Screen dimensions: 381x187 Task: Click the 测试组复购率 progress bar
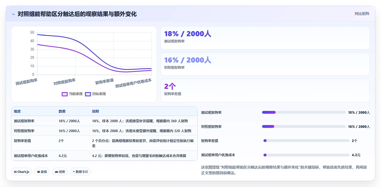pos(304,112)
